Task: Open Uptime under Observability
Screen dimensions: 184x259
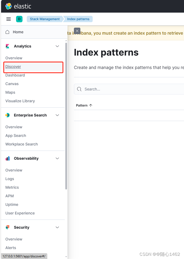Action: [x=12, y=205]
